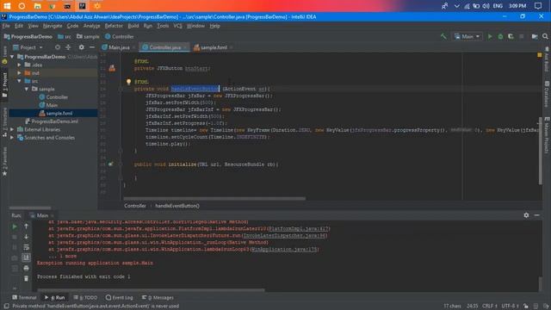This screenshot has height=310, width=551.
Task: Expand the .idea folder
Action: pos(19,65)
